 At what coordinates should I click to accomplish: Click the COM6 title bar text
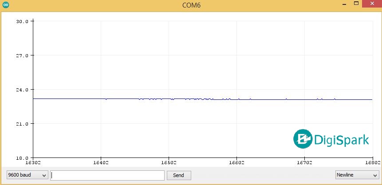(191, 6)
